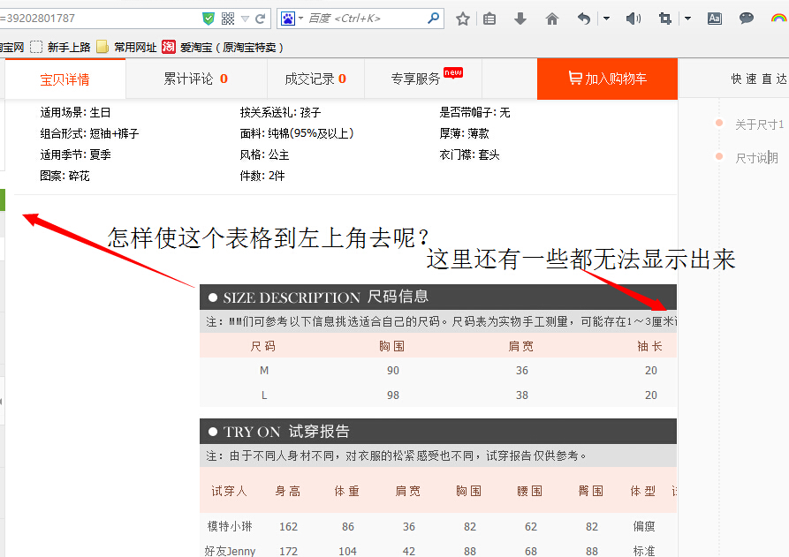This screenshot has height=557, width=789.
Task: Bookmark this page with the star icon
Action: coord(463,19)
